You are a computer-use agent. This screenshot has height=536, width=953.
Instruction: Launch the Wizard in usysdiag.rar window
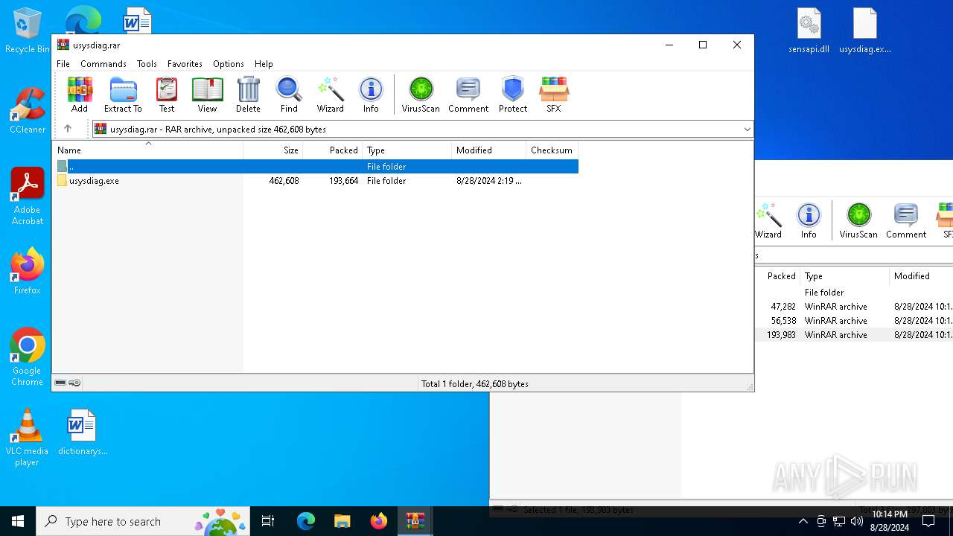[331, 95]
